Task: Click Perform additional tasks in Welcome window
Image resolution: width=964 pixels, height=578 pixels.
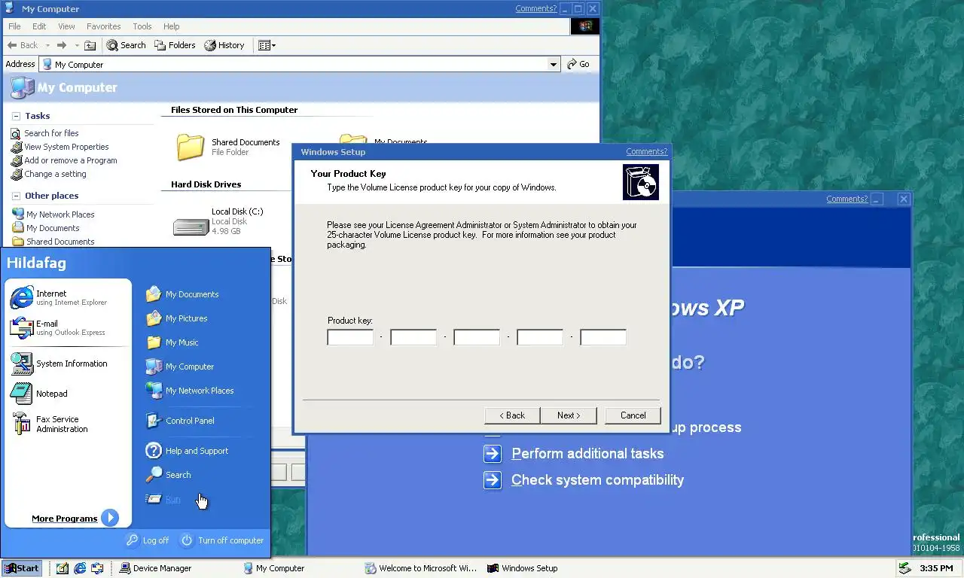Action: click(x=587, y=454)
